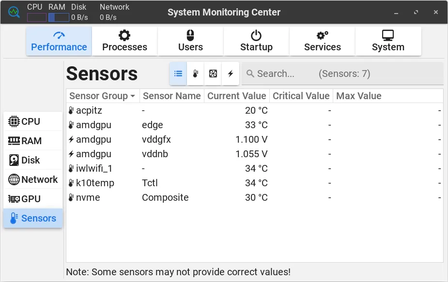Open the Disk sidebar section

pyautogui.click(x=33, y=160)
